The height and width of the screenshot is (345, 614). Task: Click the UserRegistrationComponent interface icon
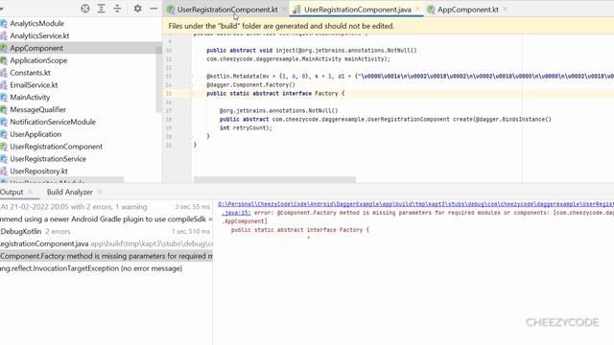[x=4, y=147]
